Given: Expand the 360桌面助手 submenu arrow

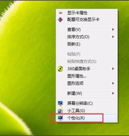Looking at the screenshot, I should (x=113, y=69).
